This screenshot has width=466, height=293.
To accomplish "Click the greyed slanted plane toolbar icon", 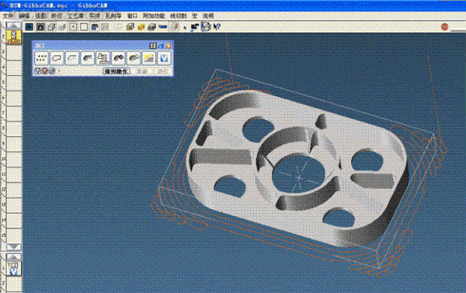I will pos(62,27).
